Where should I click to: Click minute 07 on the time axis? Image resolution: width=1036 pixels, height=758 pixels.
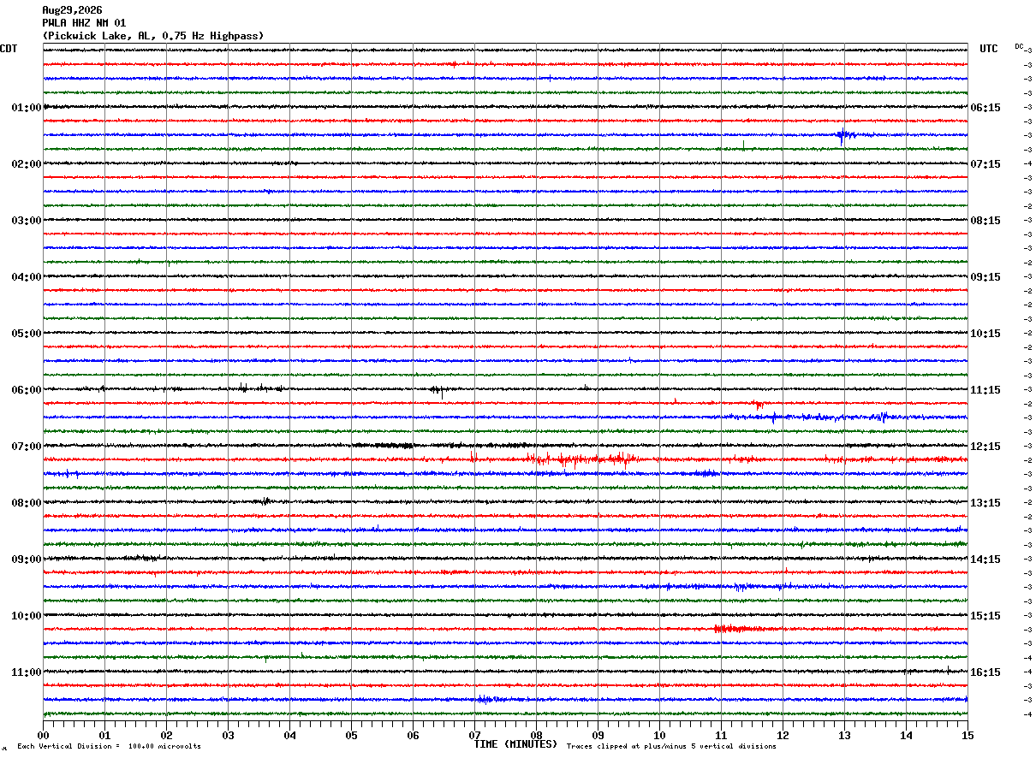[474, 735]
